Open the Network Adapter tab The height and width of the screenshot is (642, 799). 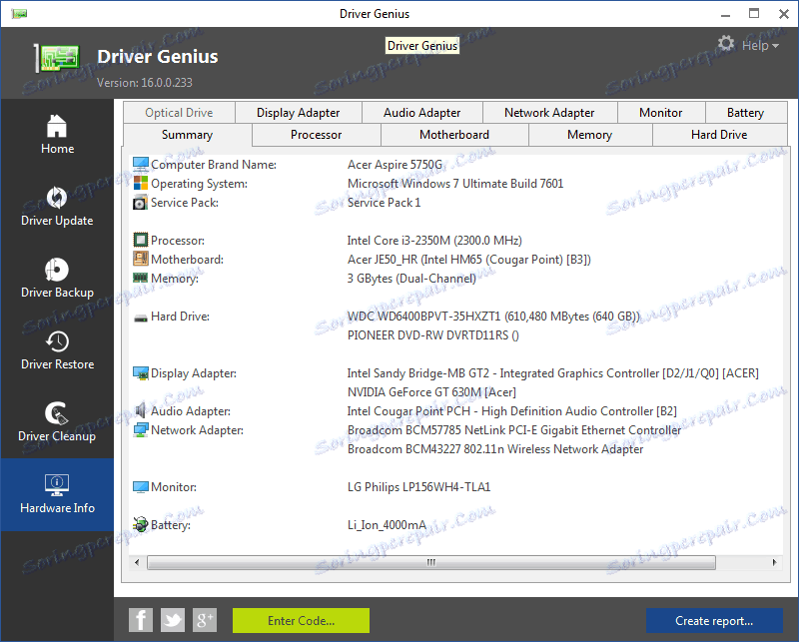548,113
